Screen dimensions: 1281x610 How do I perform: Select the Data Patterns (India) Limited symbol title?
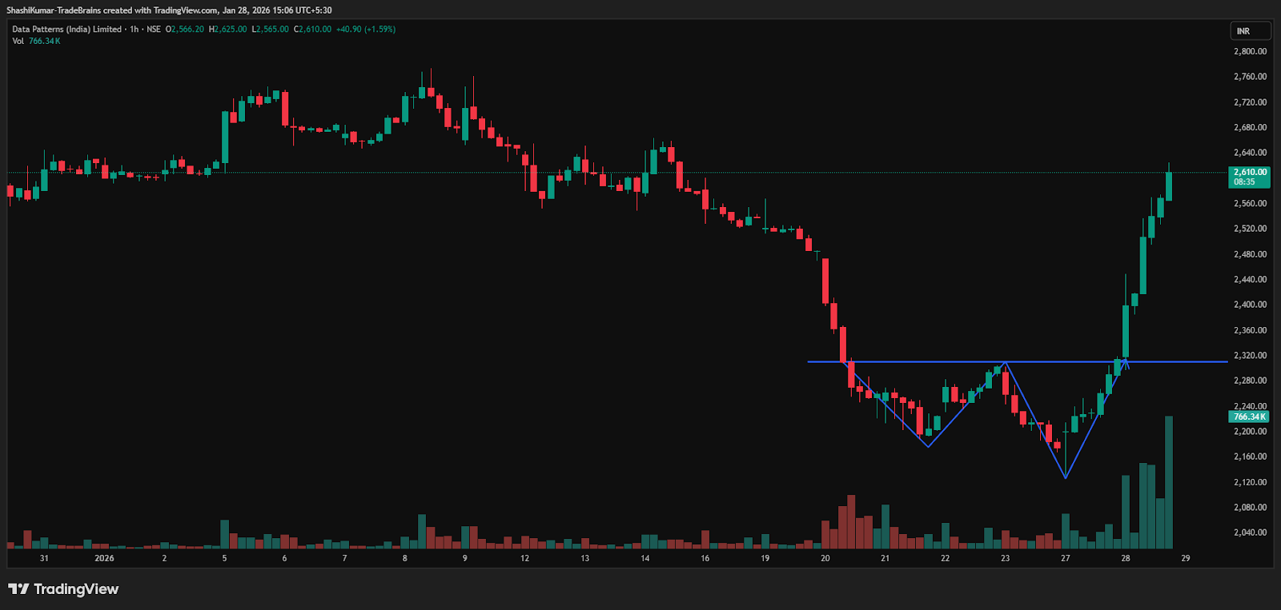point(66,30)
